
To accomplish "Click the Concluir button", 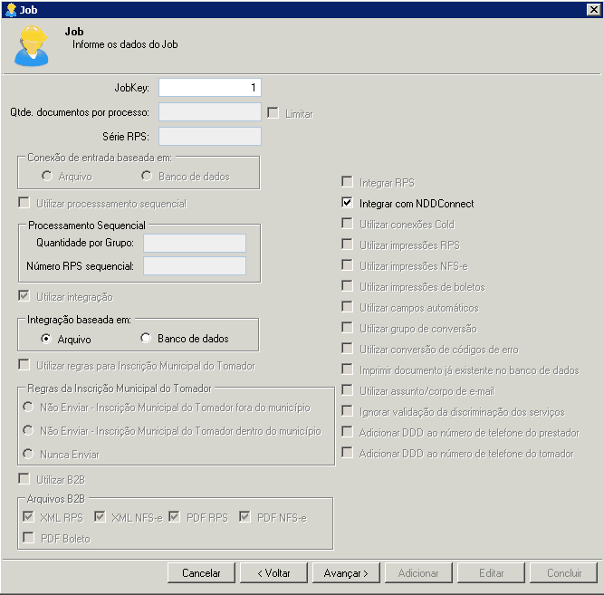I will (x=563, y=572).
